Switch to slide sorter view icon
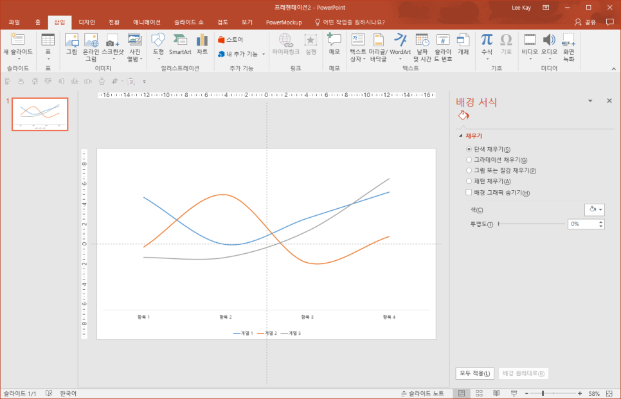This screenshot has width=621, height=399. [479, 393]
